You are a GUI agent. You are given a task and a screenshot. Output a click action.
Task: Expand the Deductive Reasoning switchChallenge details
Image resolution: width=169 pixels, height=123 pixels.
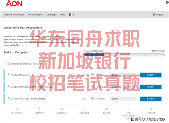(x=83, y=99)
